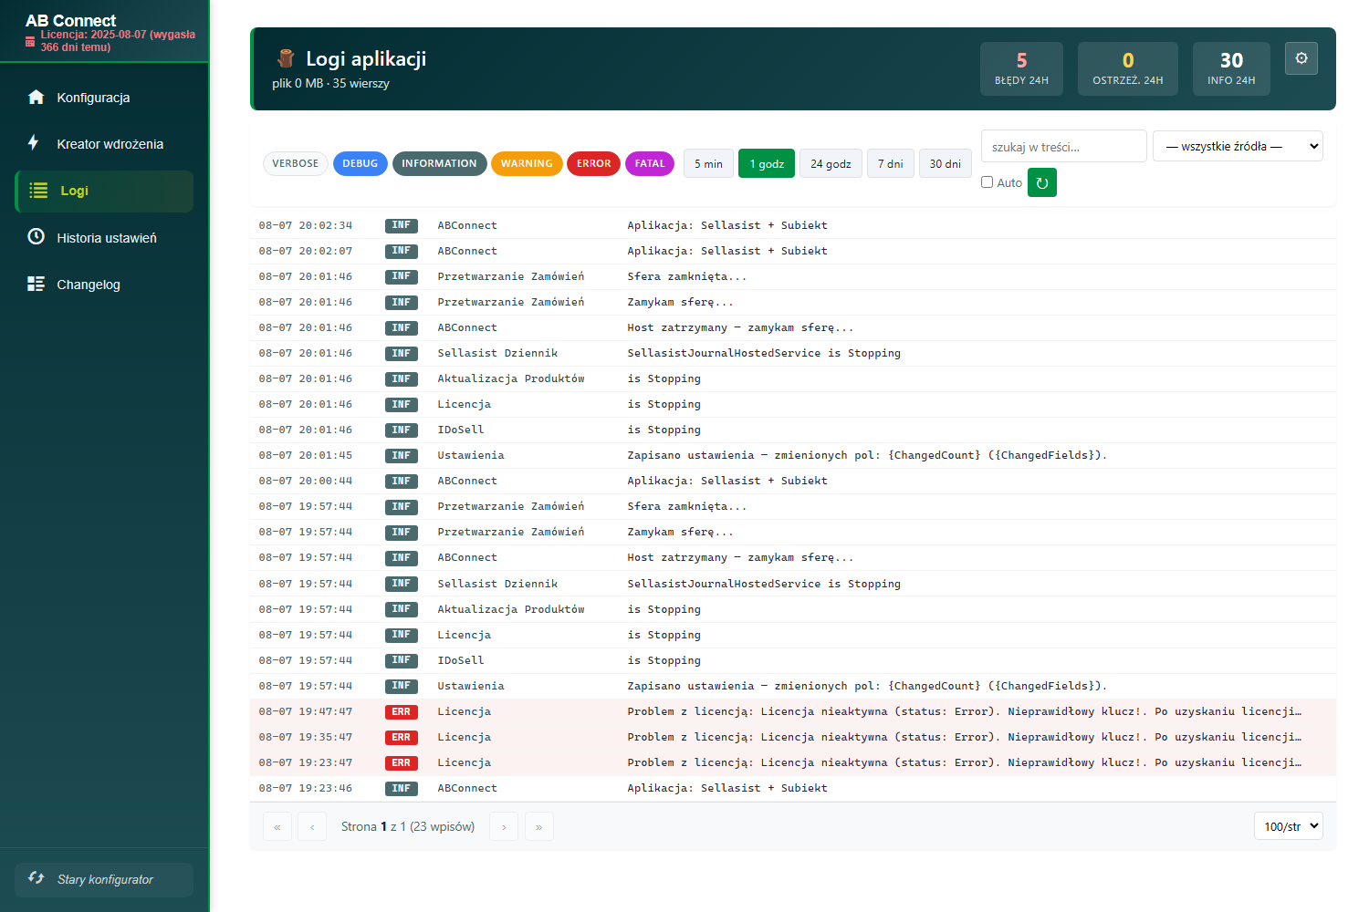This screenshot has height=912, width=1369.
Task: Click the clock icon for Historia ustawień
Action: coord(37,237)
